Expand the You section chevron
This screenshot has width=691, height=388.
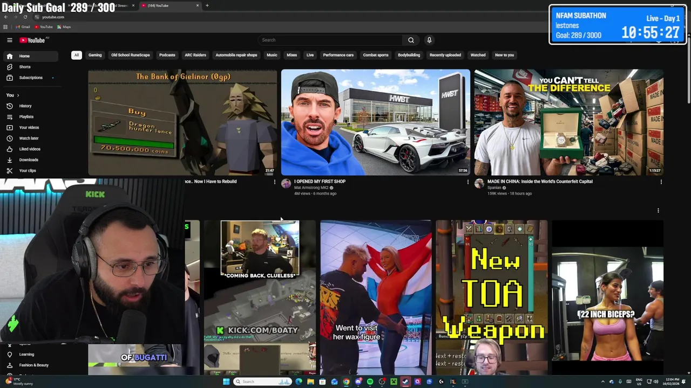pyautogui.click(x=18, y=95)
